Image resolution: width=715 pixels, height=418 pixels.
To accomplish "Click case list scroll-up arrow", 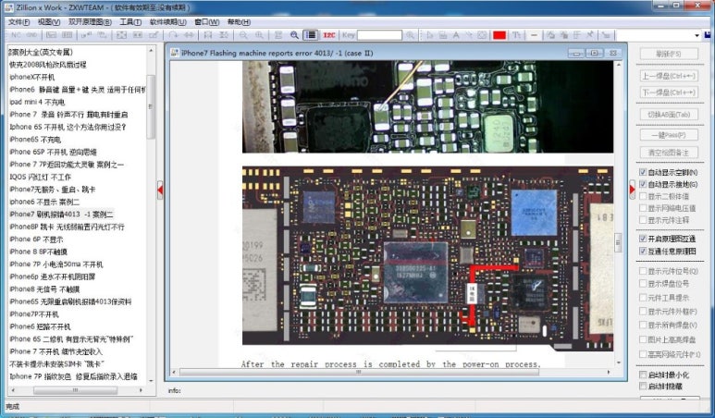I will click(151, 51).
